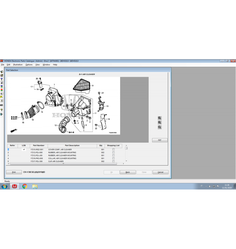Open the Options menu

pyautogui.click(x=29, y=65)
